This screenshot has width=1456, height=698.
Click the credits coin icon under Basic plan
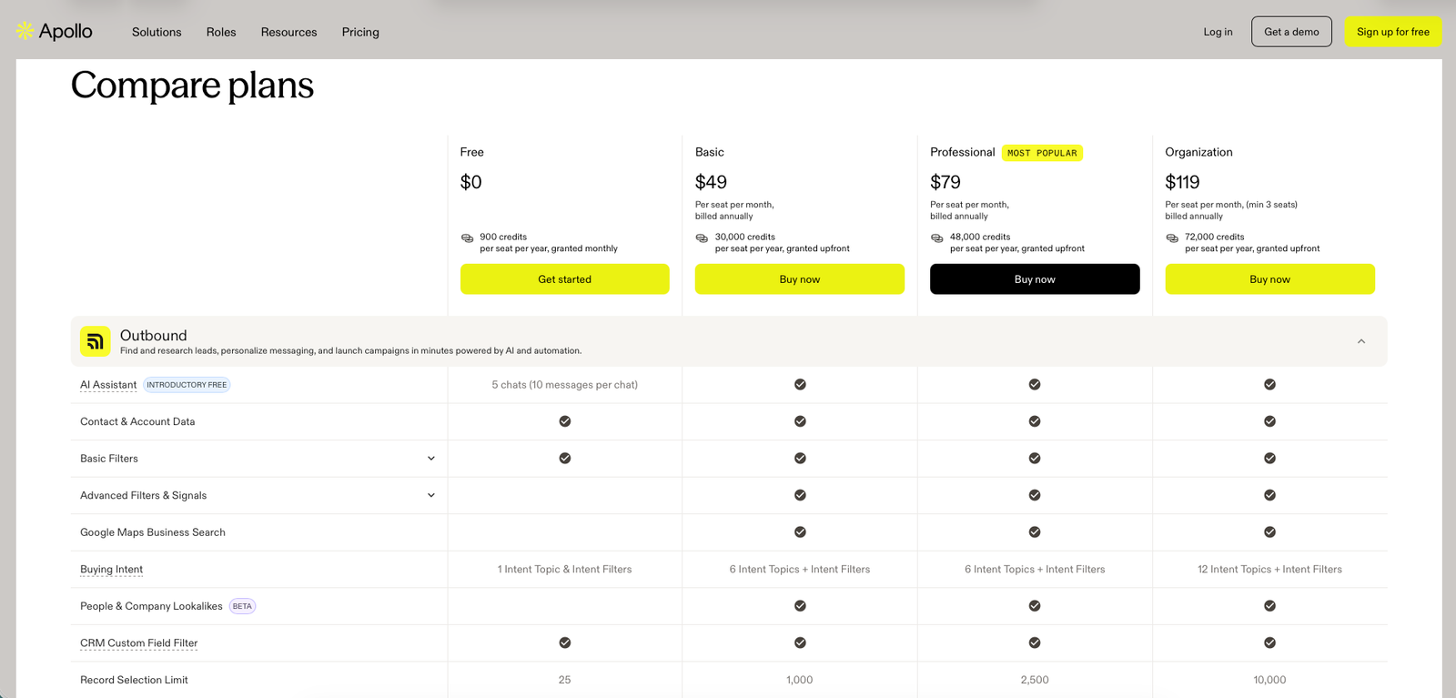click(x=702, y=238)
